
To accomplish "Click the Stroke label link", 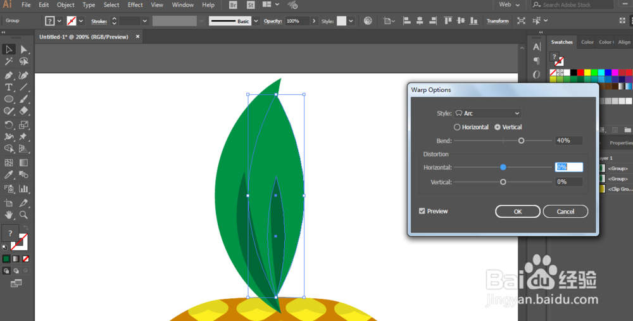I will tap(99, 22).
